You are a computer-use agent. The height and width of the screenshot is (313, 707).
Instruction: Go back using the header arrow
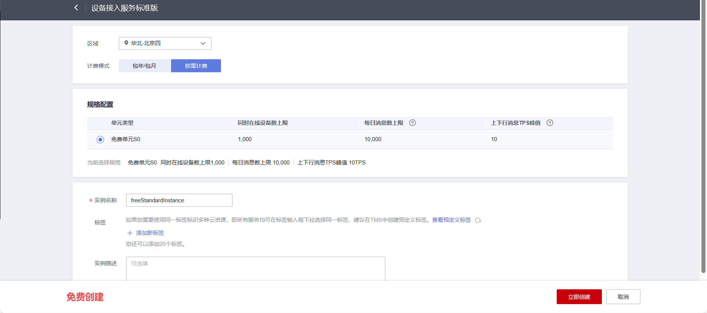76,8
